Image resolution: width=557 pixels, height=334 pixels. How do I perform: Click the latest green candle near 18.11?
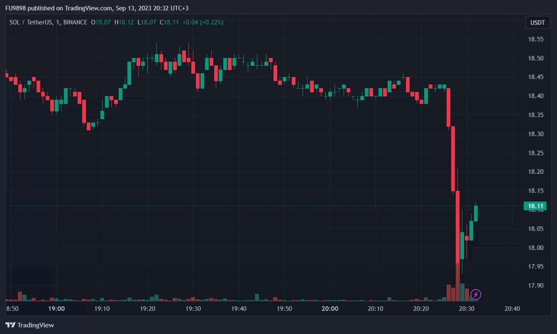(476, 213)
